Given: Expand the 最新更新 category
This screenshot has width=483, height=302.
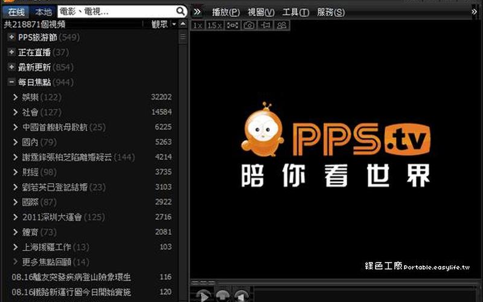Looking at the screenshot, I should (11, 67).
